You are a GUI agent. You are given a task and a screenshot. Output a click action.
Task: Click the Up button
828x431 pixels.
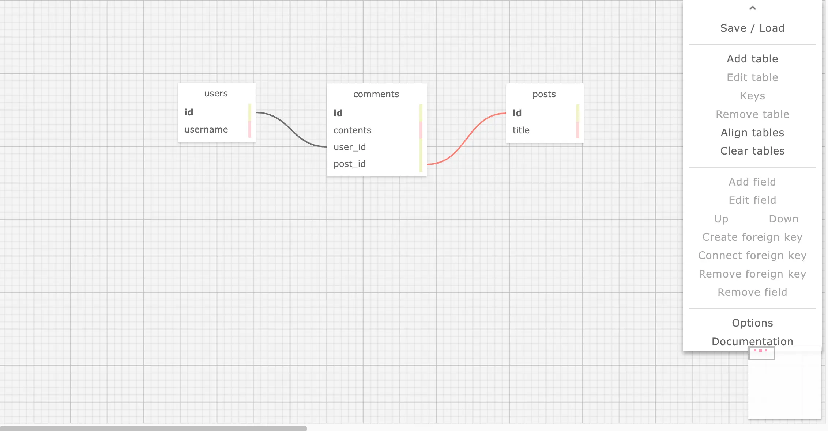[721, 219]
